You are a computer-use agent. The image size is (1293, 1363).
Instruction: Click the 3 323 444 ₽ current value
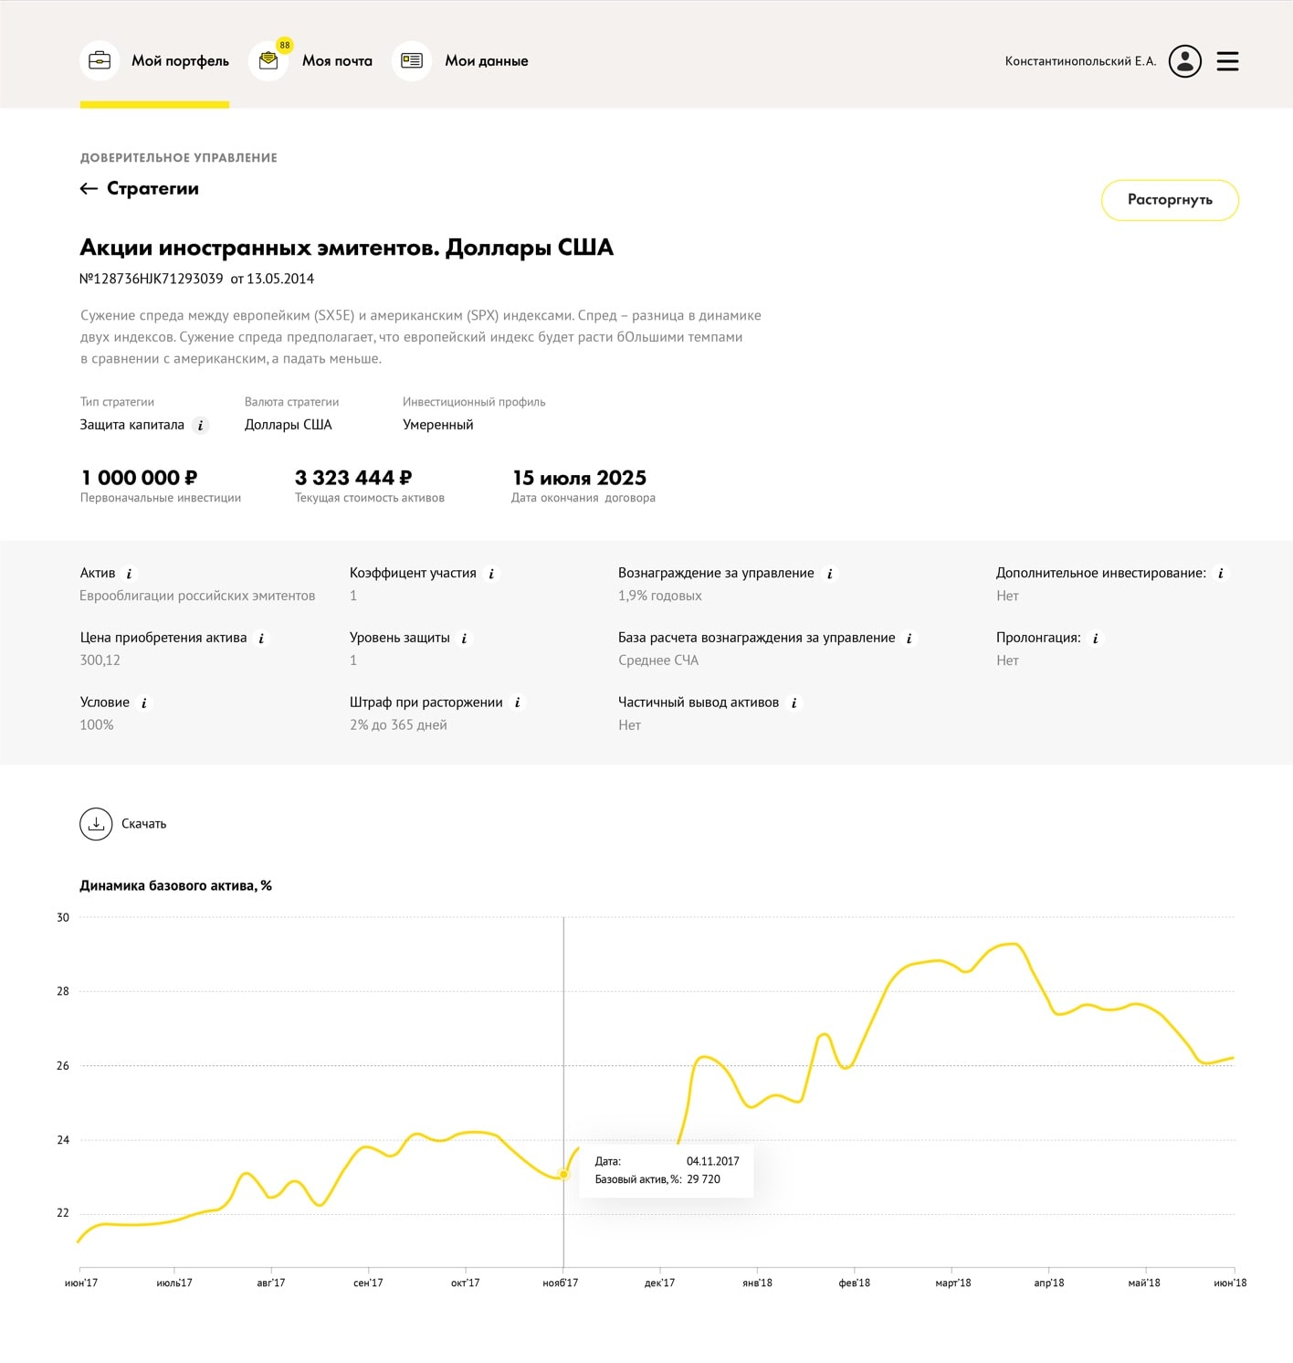pyautogui.click(x=353, y=478)
